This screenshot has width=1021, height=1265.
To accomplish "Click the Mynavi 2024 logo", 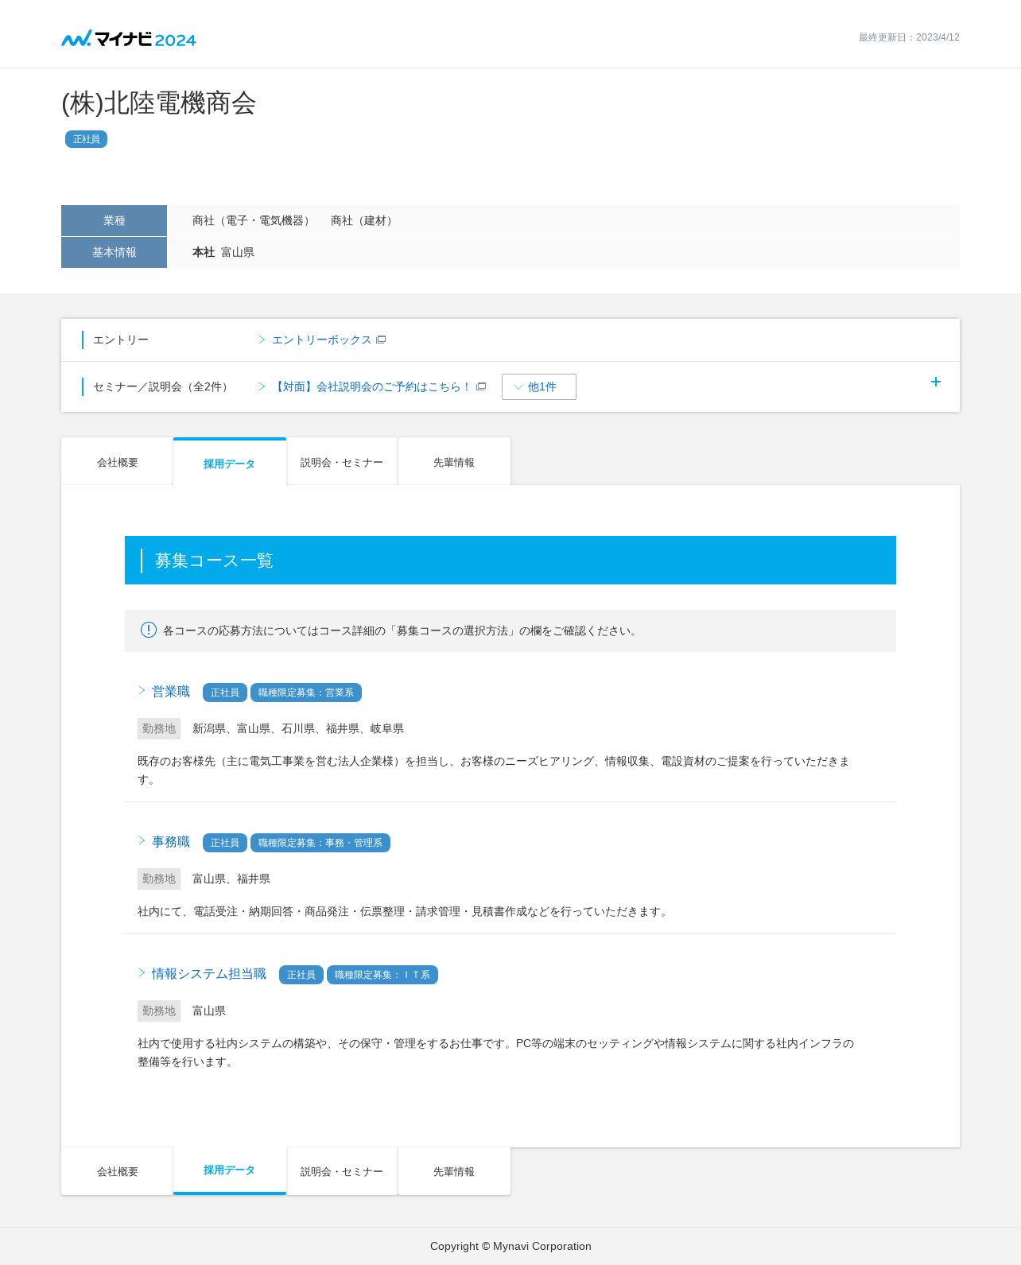I will pos(129,38).
